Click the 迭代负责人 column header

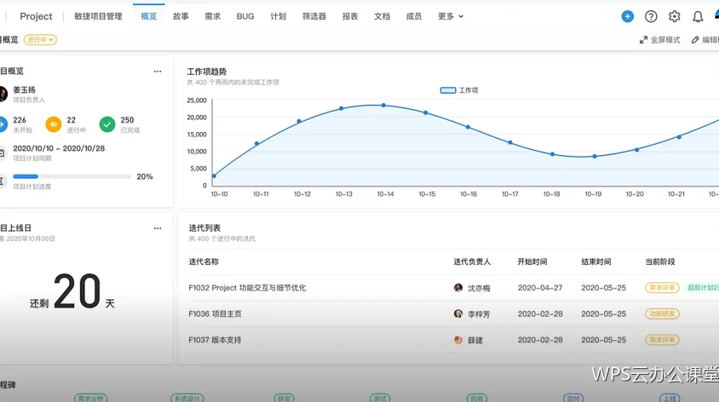[x=472, y=261]
